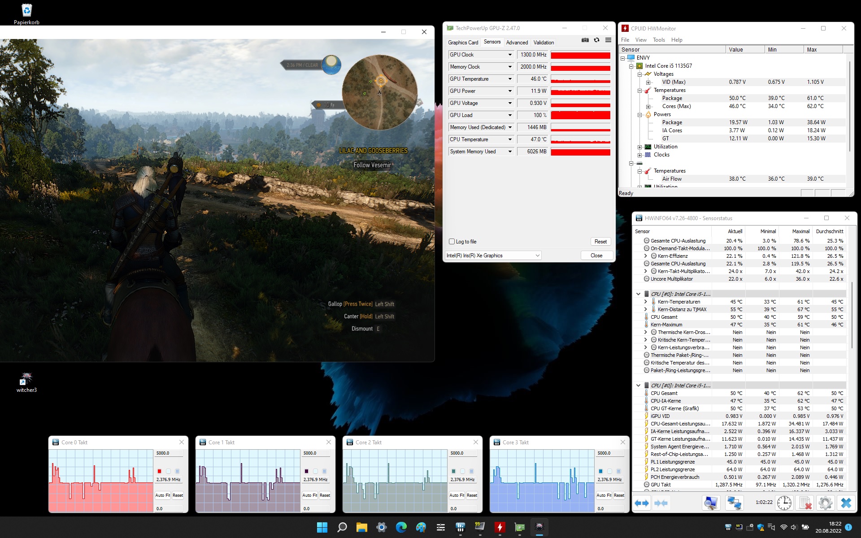Viewport: 861px width, 538px height.
Task: Open the GPU-Z hamburger menu icon
Action: point(608,40)
